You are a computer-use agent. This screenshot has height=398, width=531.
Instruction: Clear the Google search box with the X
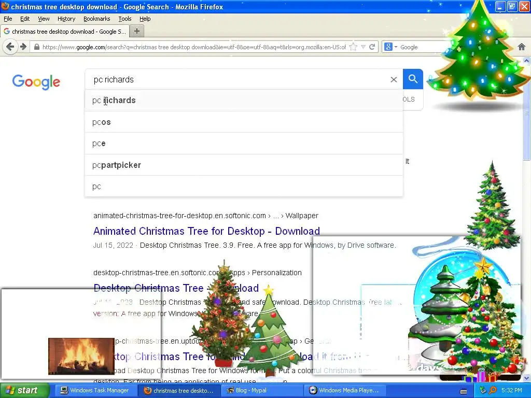[394, 79]
